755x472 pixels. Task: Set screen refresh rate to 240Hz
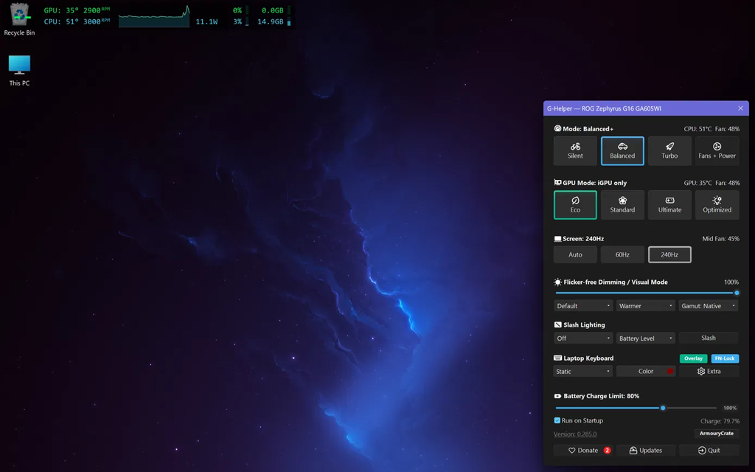point(669,254)
